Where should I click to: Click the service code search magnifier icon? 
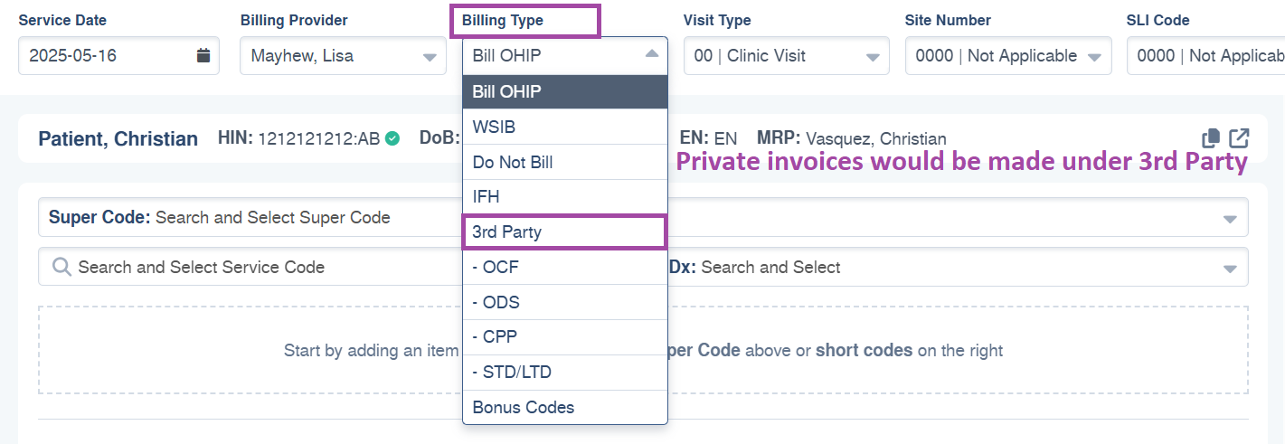point(61,267)
